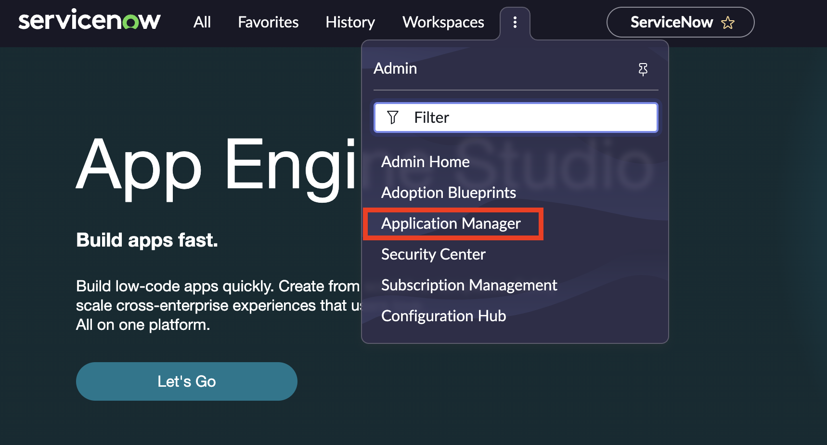827x445 pixels.
Task: Open the History menu
Action: (x=350, y=22)
